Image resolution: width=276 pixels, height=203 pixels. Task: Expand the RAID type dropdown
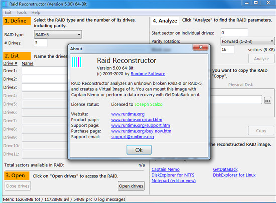point(58,34)
